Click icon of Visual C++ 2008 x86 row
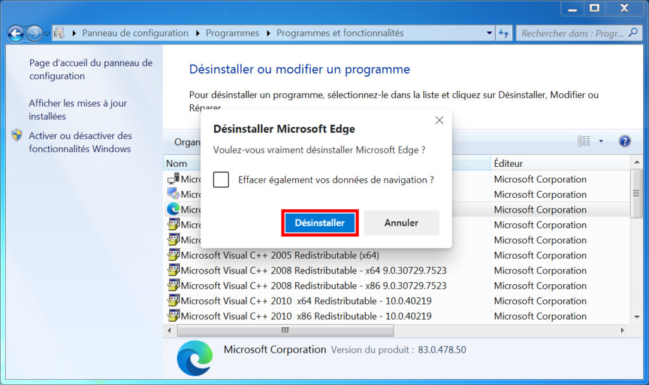 (x=174, y=285)
